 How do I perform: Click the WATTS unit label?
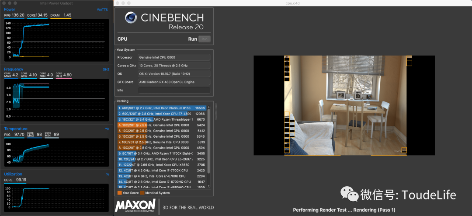tap(102, 10)
